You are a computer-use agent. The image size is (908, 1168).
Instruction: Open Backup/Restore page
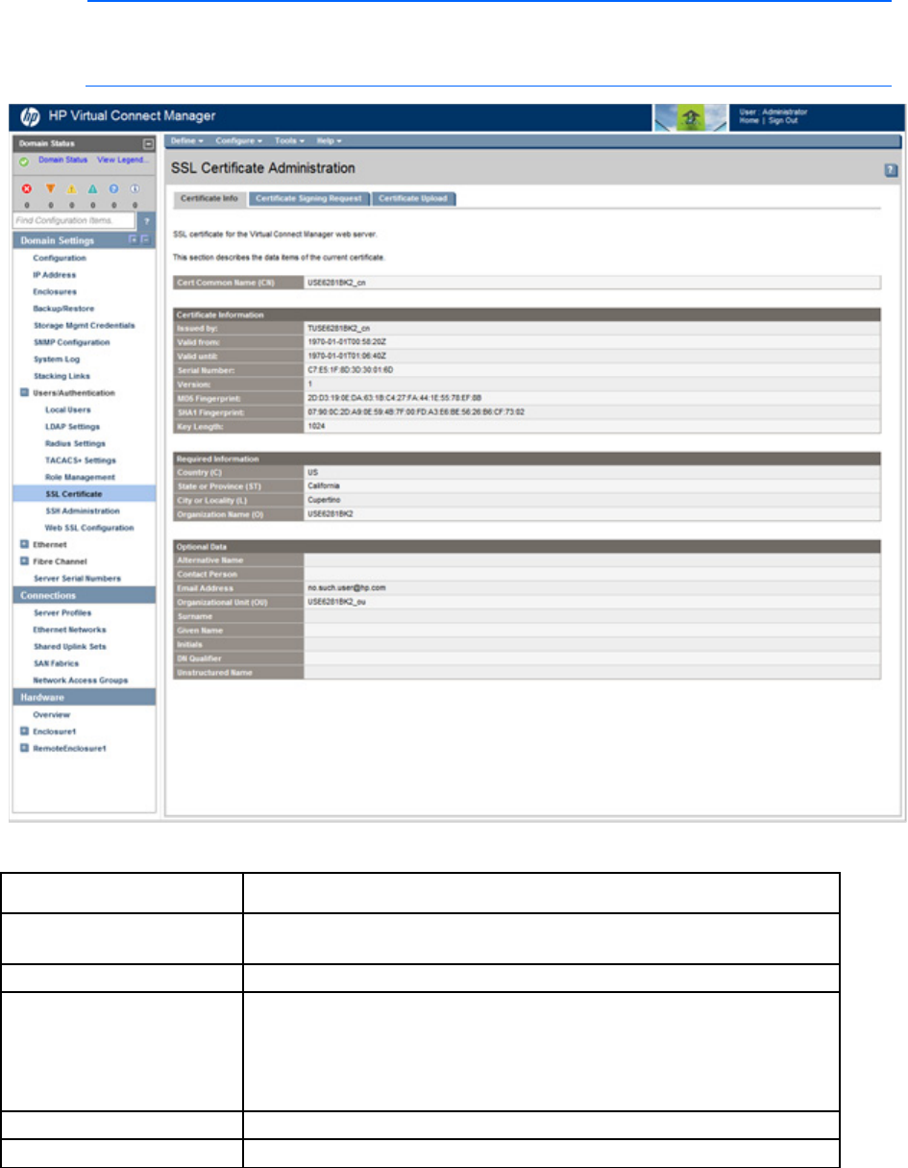pos(62,309)
